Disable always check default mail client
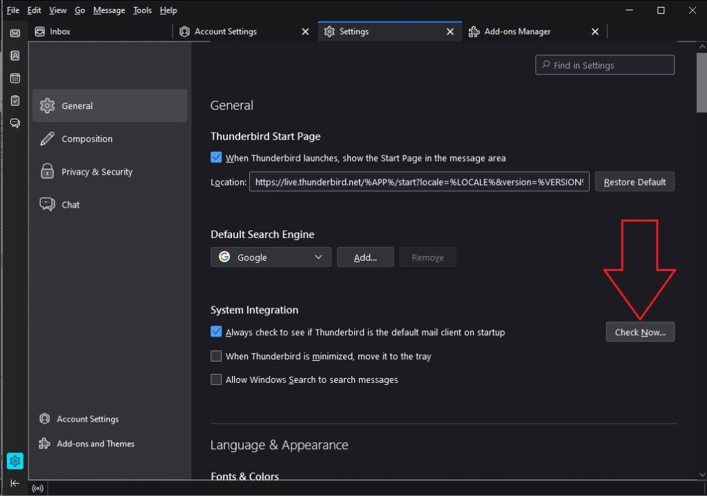 coord(216,332)
